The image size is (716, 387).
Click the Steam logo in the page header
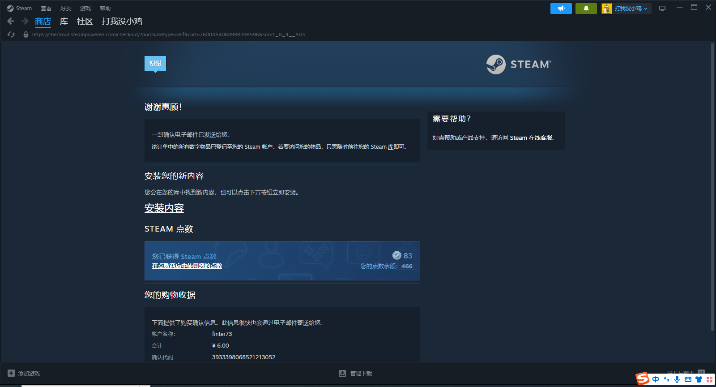pyautogui.click(x=519, y=64)
